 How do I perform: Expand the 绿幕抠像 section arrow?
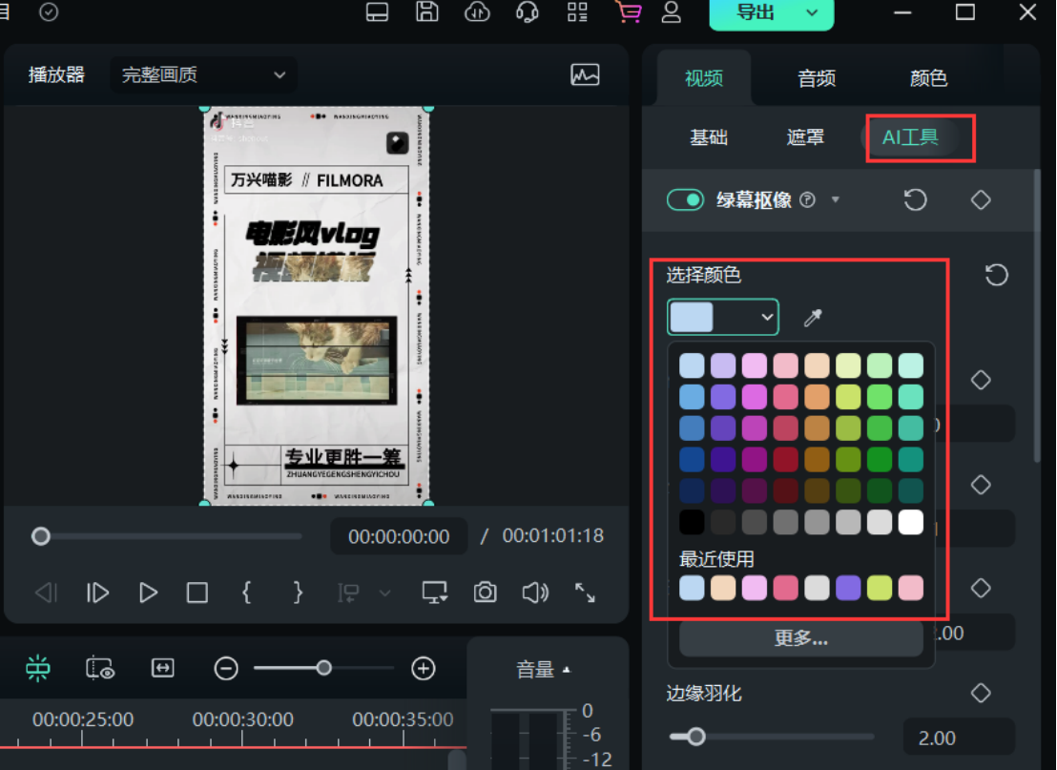836,199
